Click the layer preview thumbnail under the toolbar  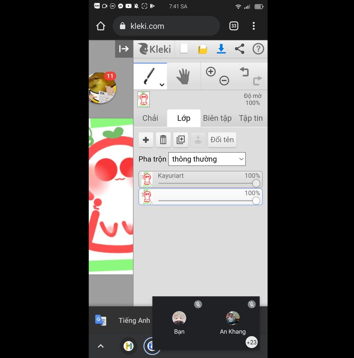(x=143, y=99)
